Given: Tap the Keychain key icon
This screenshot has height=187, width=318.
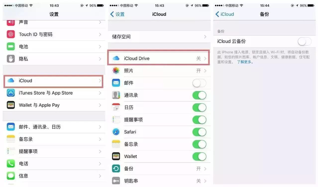Looking at the screenshot, I should 116,181.
